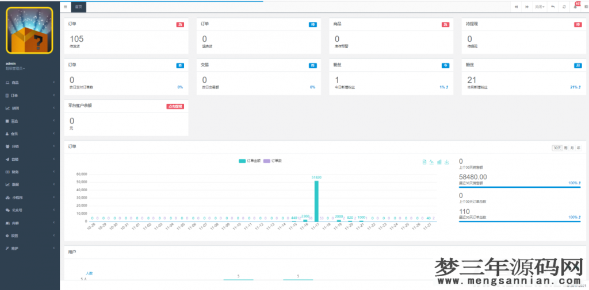Click the back arrow icon in the top bar
Screen dimensions: 589x290
[553, 7]
